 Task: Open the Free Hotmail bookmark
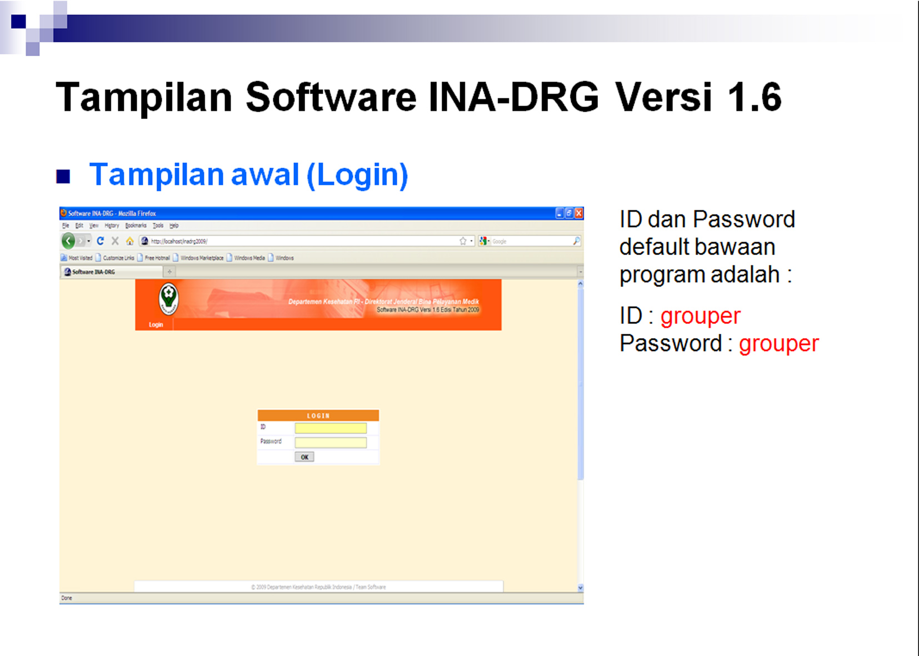(x=157, y=258)
